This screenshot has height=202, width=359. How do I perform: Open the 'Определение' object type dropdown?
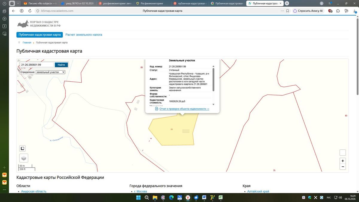(50, 72)
